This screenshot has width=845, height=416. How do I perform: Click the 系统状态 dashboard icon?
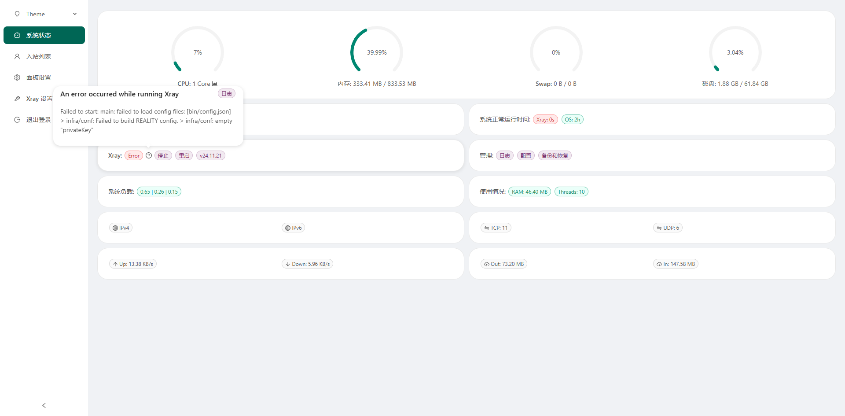[17, 35]
